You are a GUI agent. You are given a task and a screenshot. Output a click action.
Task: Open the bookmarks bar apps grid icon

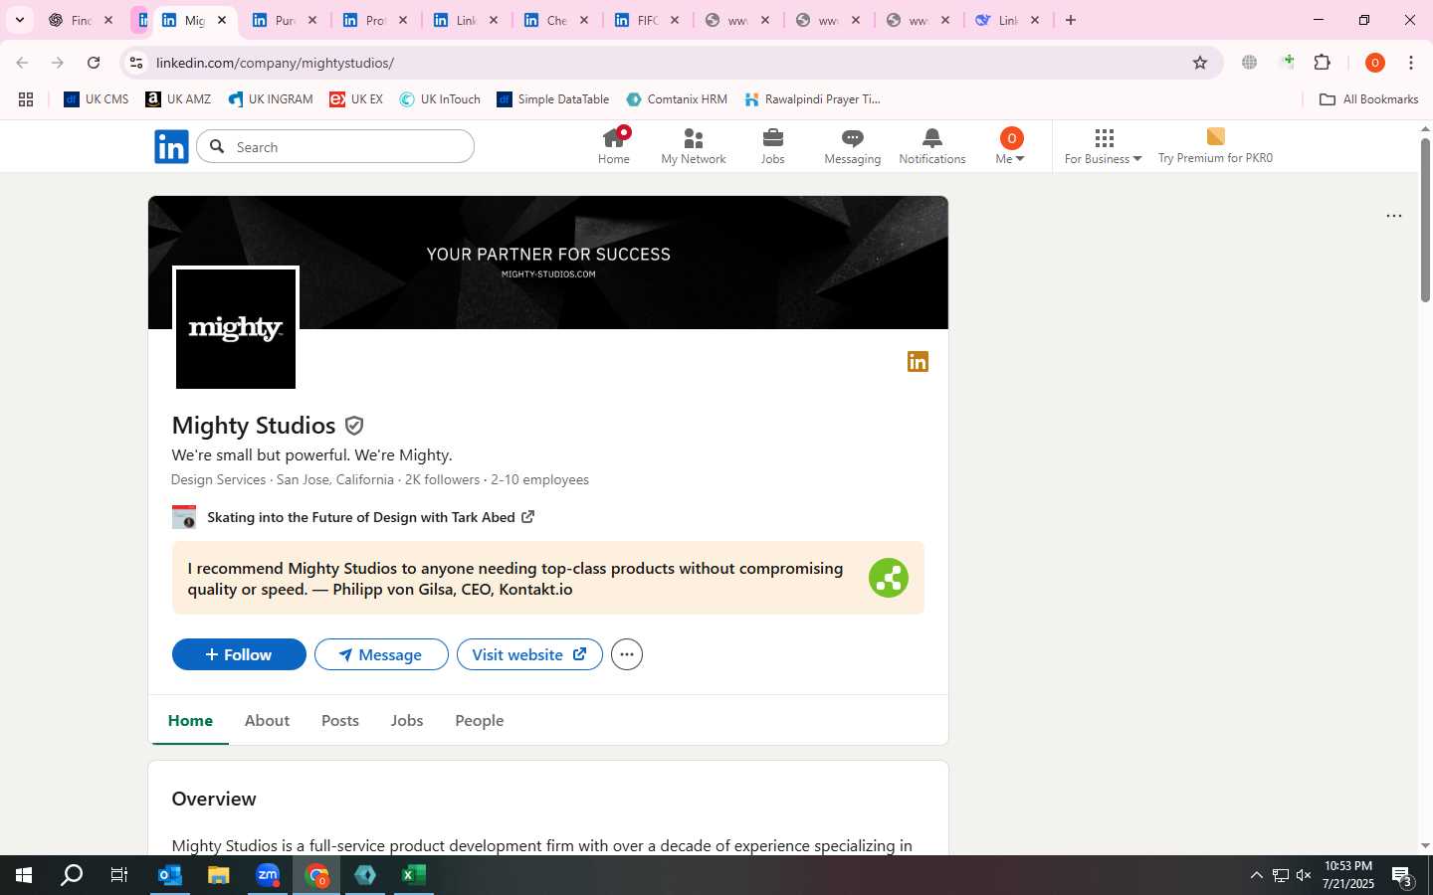(x=26, y=99)
